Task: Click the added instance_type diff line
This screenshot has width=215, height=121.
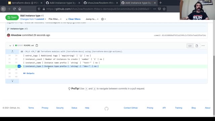Action: point(106,66)
